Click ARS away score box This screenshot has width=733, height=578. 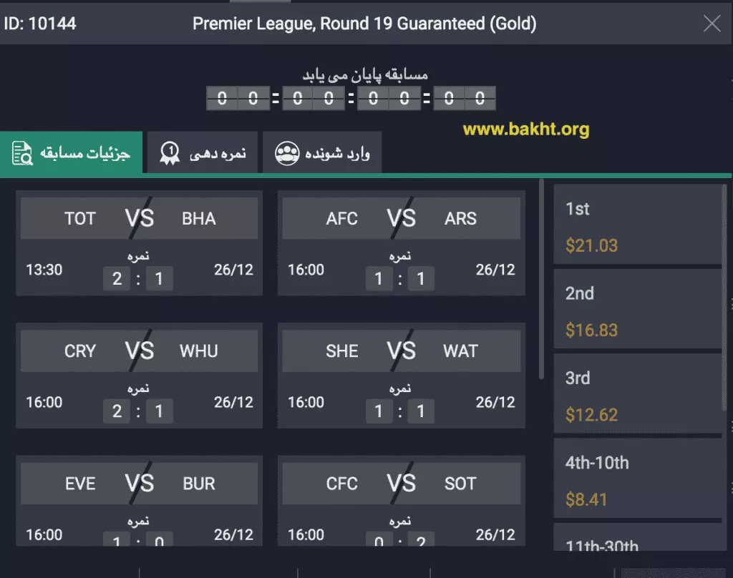tap(421, 278)
